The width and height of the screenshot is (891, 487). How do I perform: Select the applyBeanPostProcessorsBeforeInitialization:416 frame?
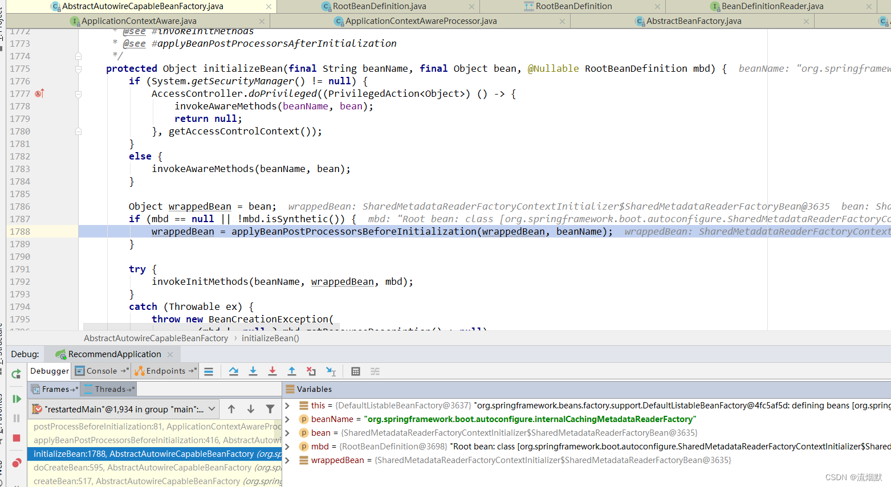pyautogui.click(x=155, y=440)
